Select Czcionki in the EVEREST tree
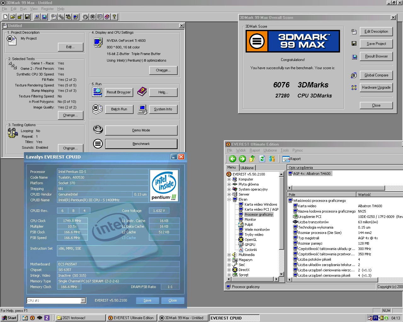Screen dimensions: 403x322 pos(251,250)
